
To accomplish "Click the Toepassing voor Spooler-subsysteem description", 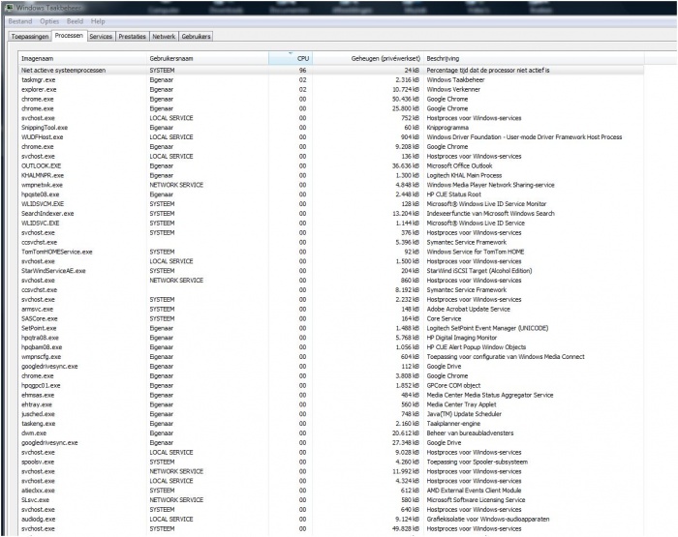I will coord(477,462).
